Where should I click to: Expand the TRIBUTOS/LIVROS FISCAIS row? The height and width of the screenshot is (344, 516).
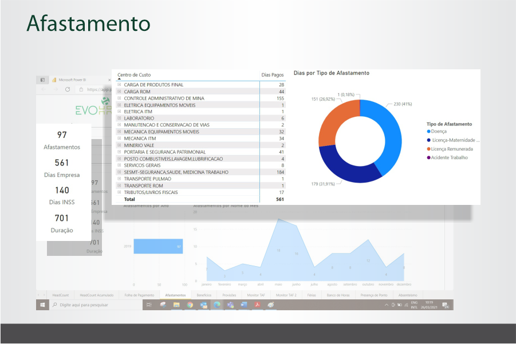click(120, 192)
